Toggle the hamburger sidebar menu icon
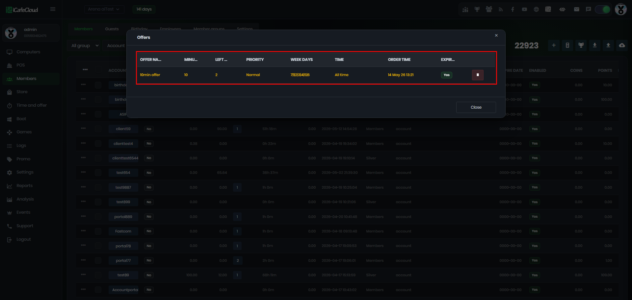This screenshot has height=300, width=632. (x=53, y=9)
